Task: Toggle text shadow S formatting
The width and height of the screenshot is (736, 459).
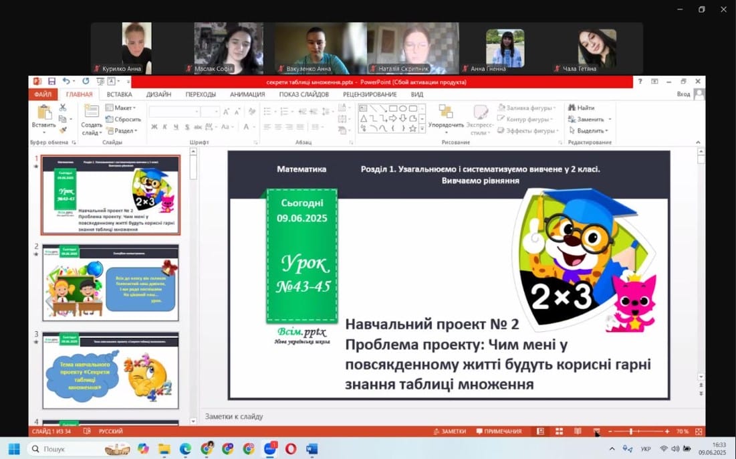Action: tap(187, 127)
